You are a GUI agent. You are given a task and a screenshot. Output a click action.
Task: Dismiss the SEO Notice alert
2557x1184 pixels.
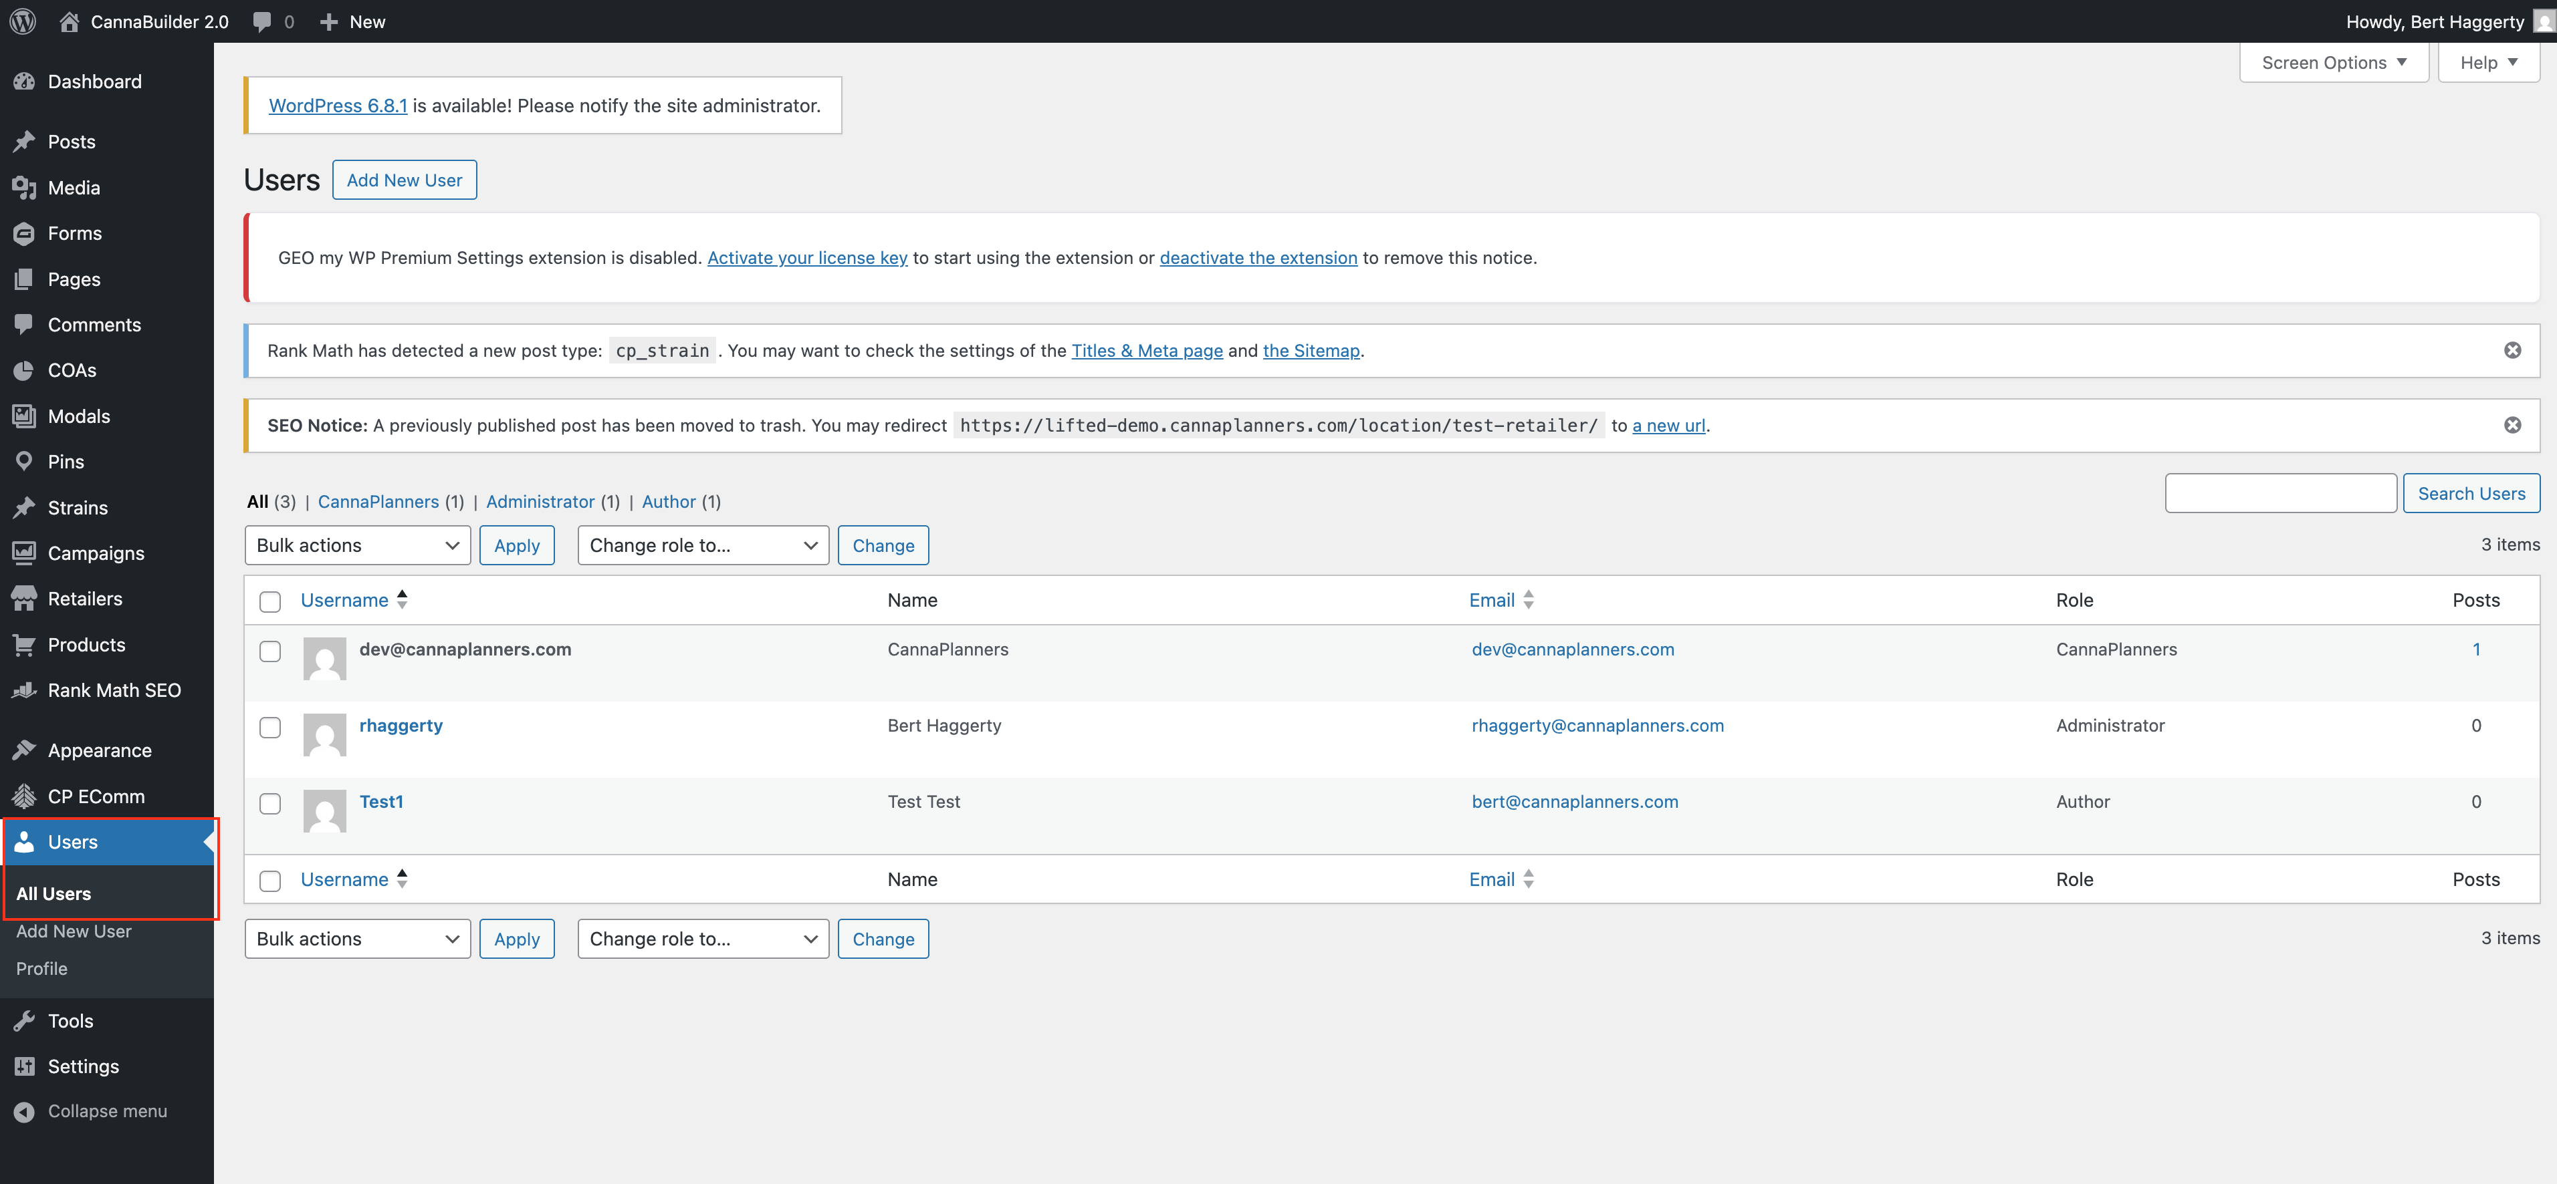(x=2512, y=426)
